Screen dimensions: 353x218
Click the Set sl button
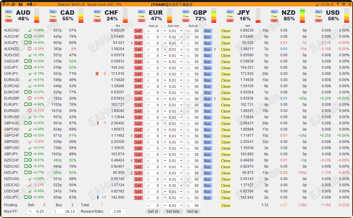click(x=153, y=211)
